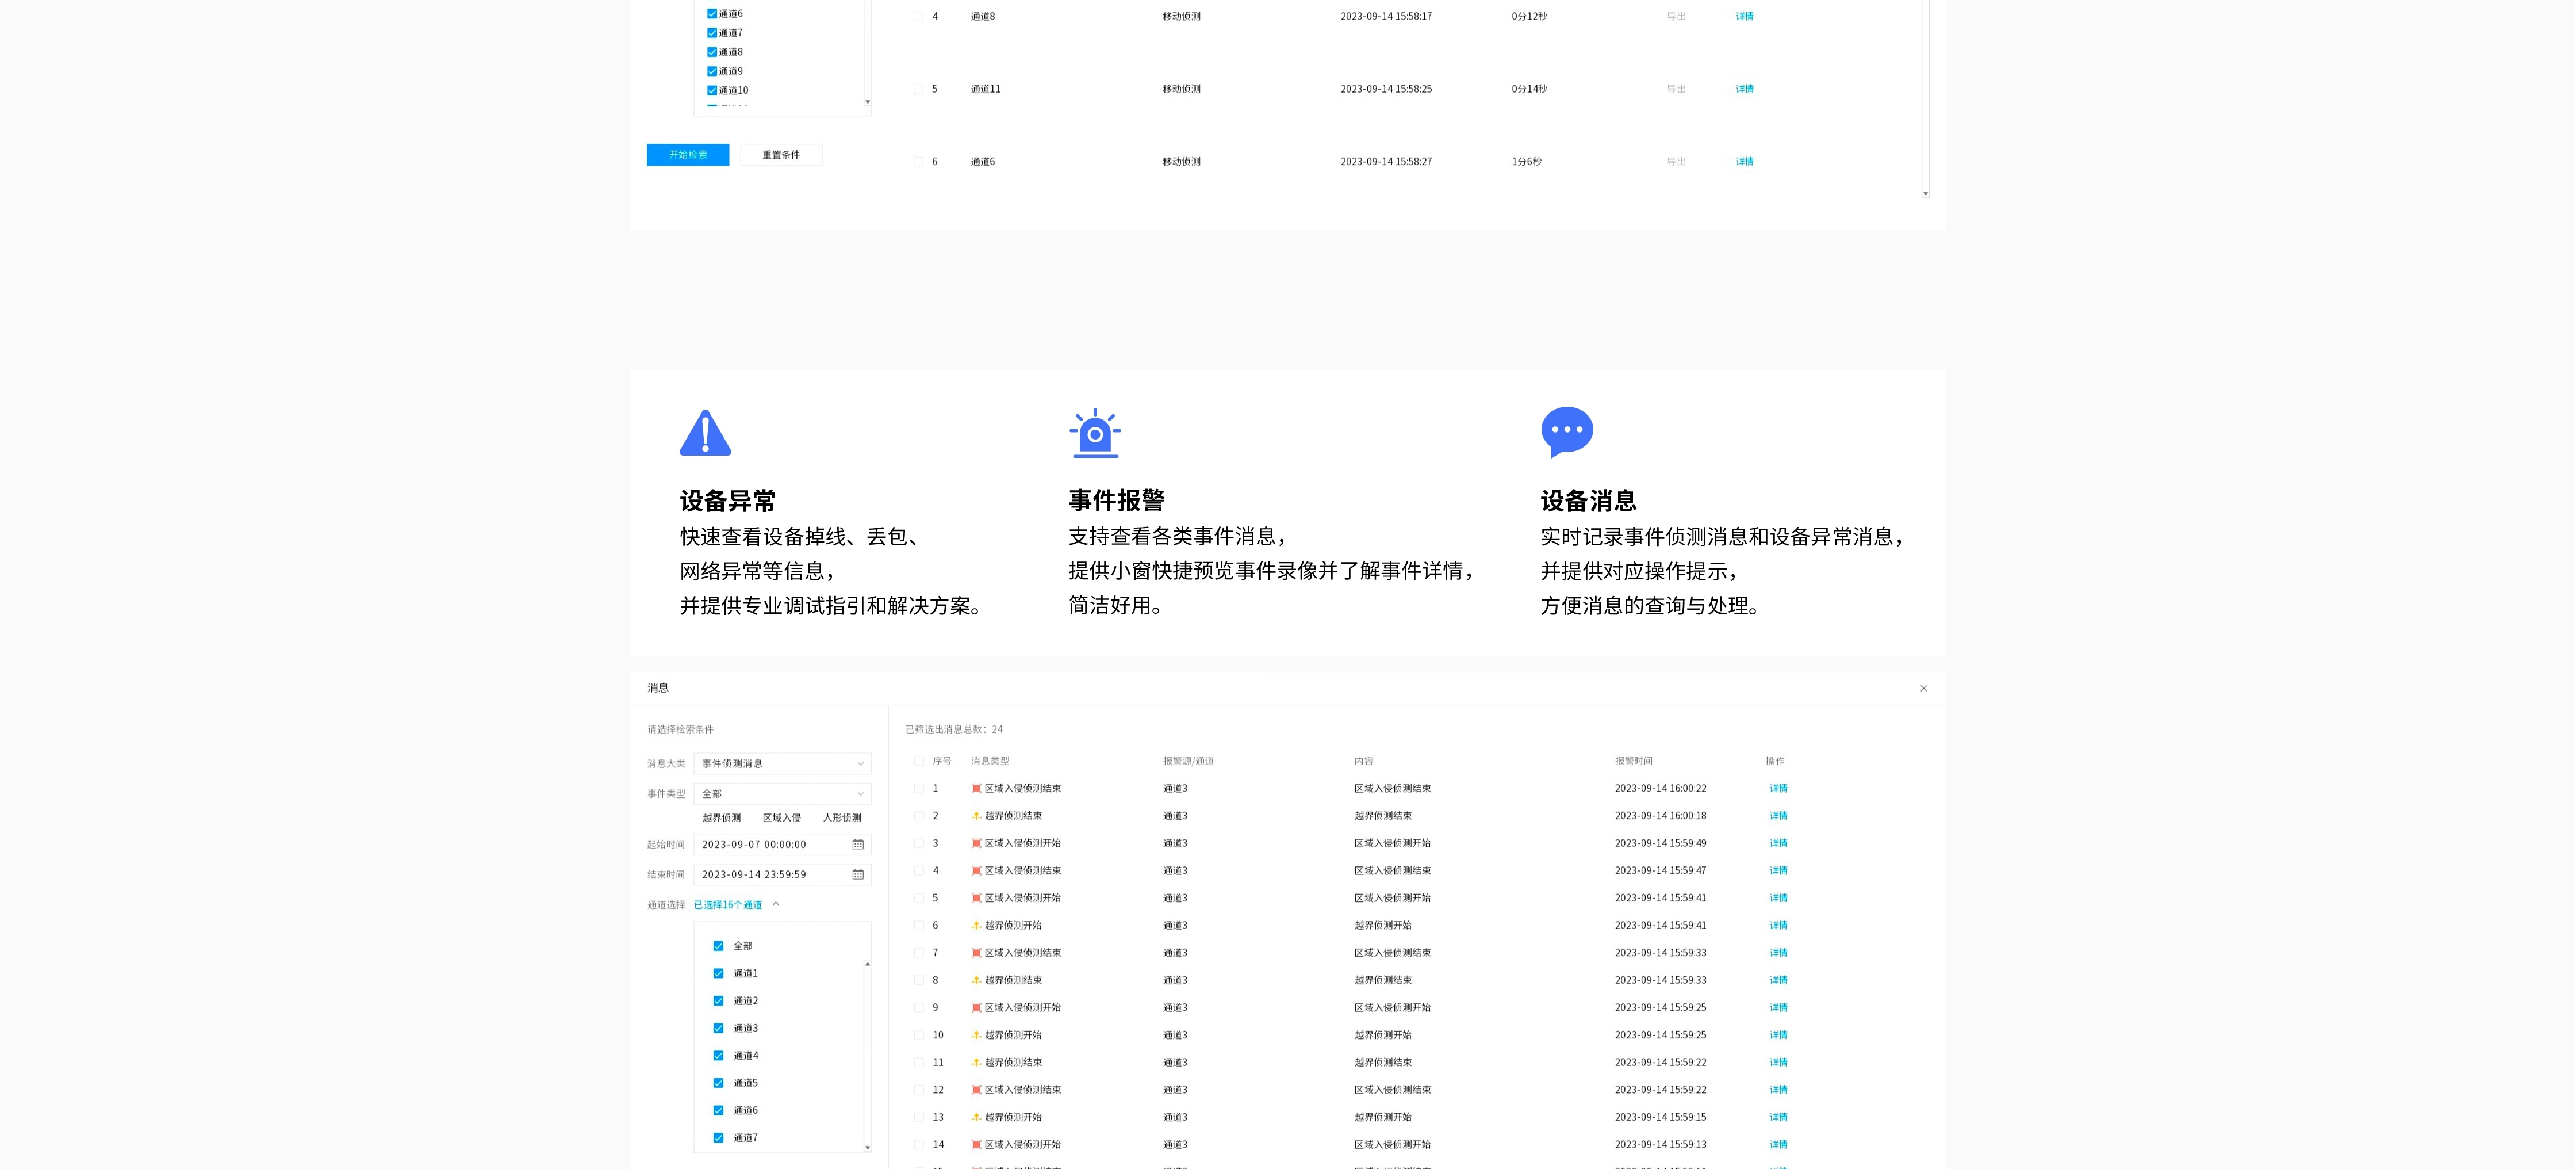This screenshot has width=2576, height=1169.
Task: Open the calendar picker for 起始时间
Action: tap(858, 845)
